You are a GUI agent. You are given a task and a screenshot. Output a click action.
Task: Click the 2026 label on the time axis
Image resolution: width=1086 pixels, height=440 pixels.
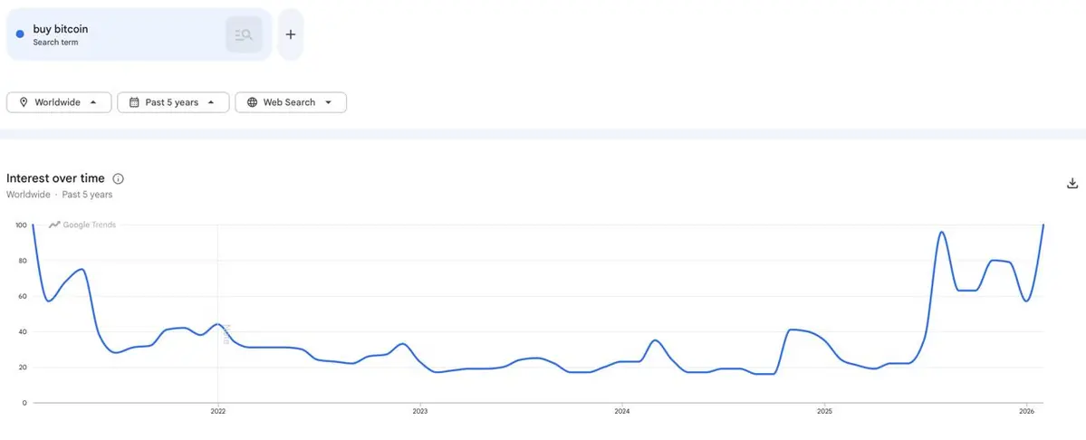click(1025, 411)
